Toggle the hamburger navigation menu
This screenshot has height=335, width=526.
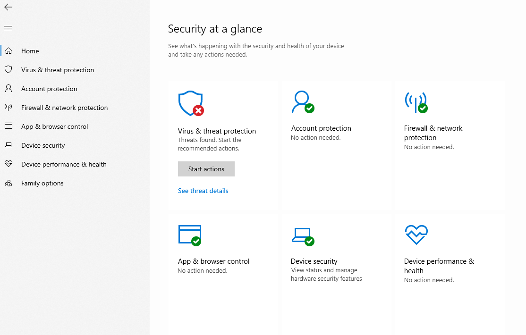[8, 28]
